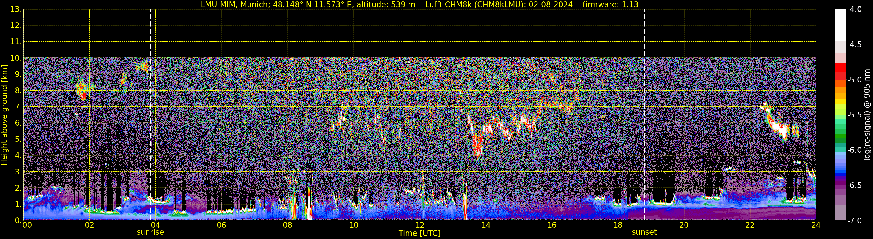
Task: Click the x-axis tick label '08'
Action: (288, 225)
